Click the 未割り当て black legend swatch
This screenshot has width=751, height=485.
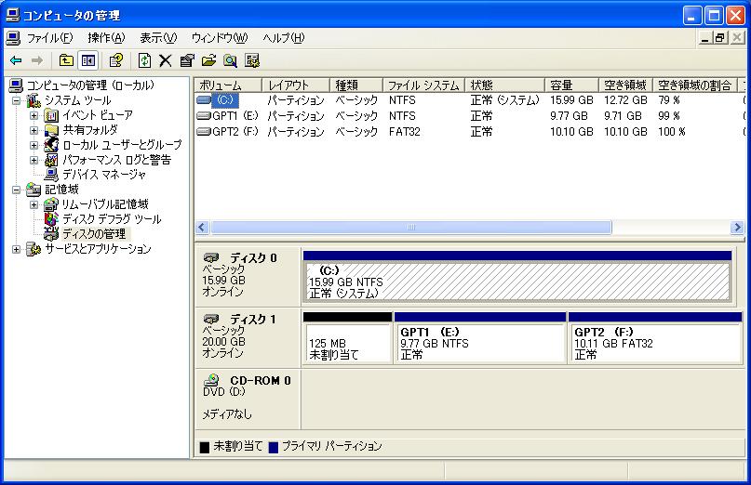(205, 447)
